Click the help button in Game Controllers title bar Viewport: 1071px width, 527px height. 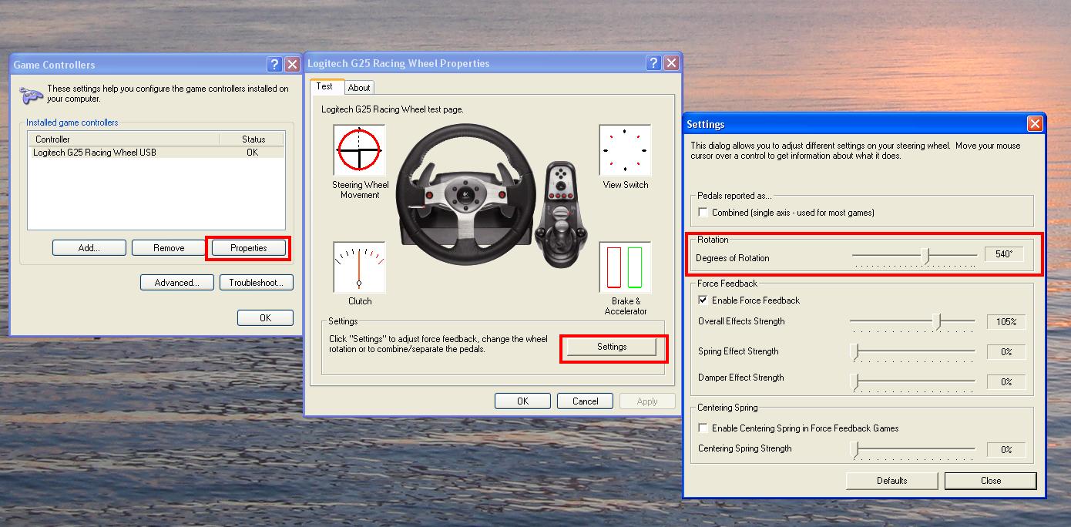[274, 65]
